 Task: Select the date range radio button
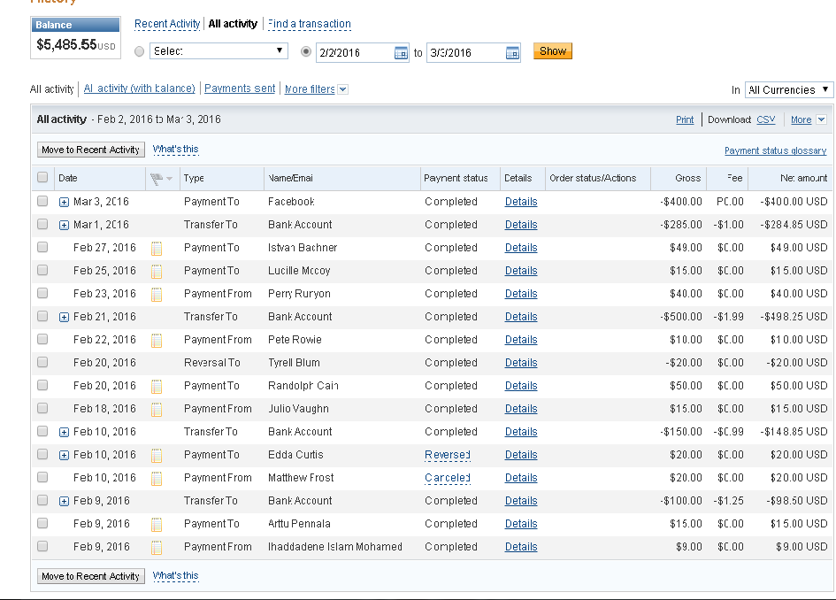tap(306, 51)
